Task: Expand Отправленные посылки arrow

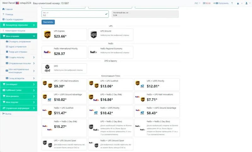Action: pyautogui.click(x=34, y=63)
